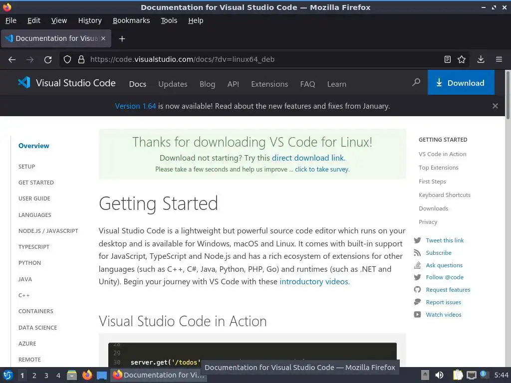Dismiss the Version 1.64 announcement banner

495,106
